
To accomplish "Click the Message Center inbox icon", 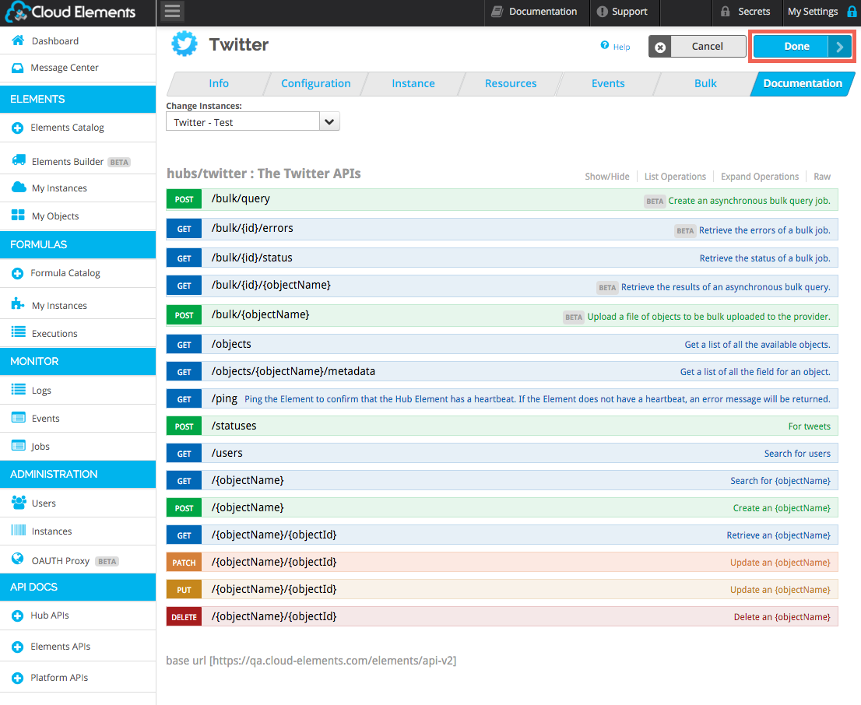I will 18,68.
